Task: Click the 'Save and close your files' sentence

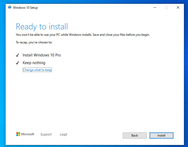Action: pos(121,35)
